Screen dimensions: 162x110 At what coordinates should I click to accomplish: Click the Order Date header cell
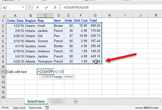[15, 21]
